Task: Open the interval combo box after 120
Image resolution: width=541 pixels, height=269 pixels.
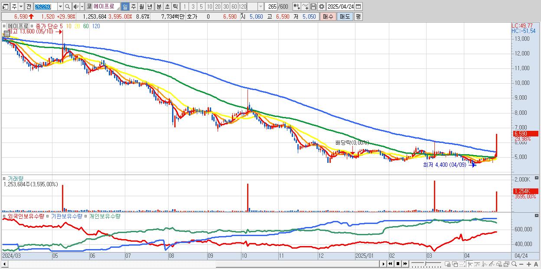Action: [255, 6]
